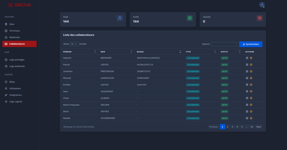
Task: Go to Logs pointages in sidebar
Action: tap(17, 60)
